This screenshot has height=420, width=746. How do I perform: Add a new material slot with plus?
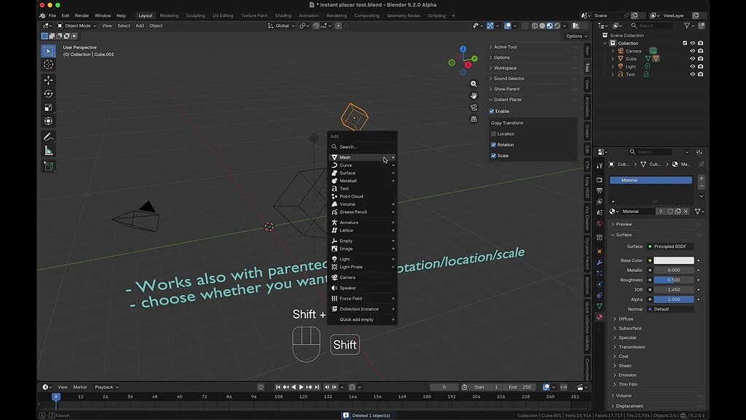point(702,179)
